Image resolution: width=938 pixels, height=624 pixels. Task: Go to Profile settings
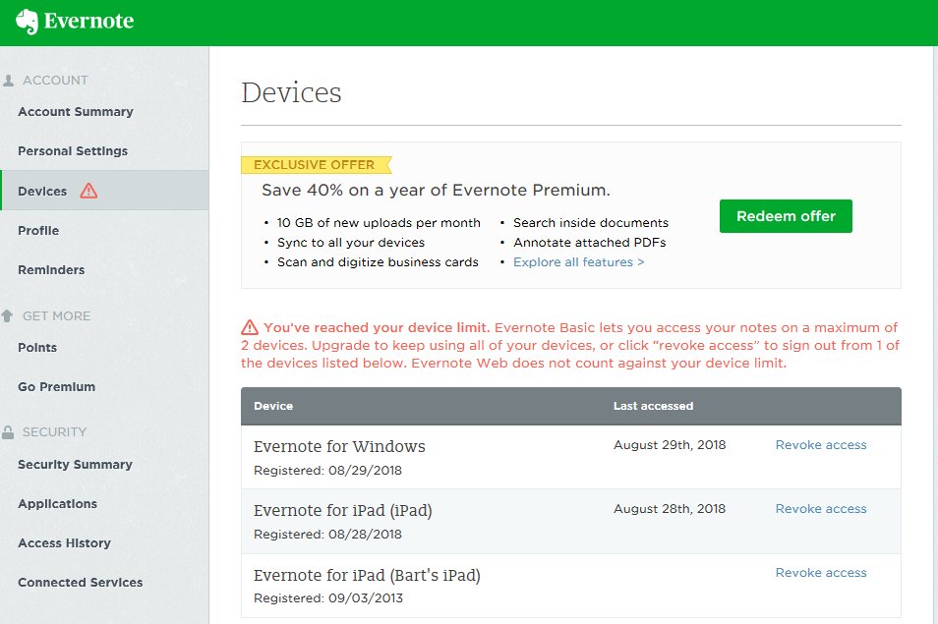pos(38,231)
